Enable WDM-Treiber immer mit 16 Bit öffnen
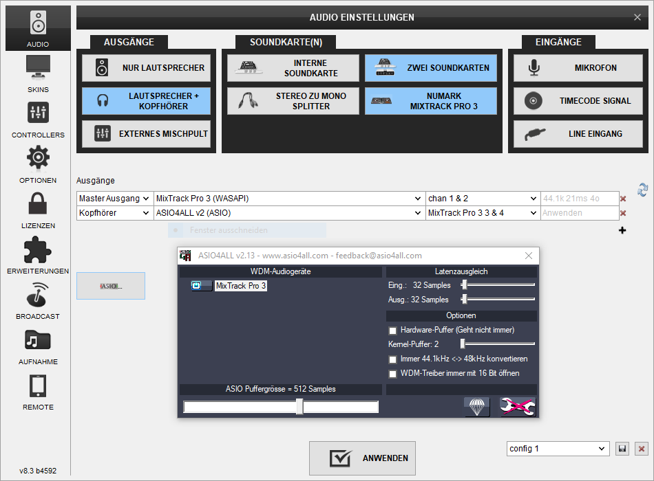 (392, 374)
